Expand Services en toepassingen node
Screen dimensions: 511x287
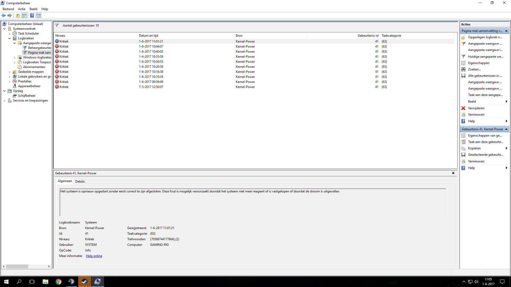coord(5,101)
